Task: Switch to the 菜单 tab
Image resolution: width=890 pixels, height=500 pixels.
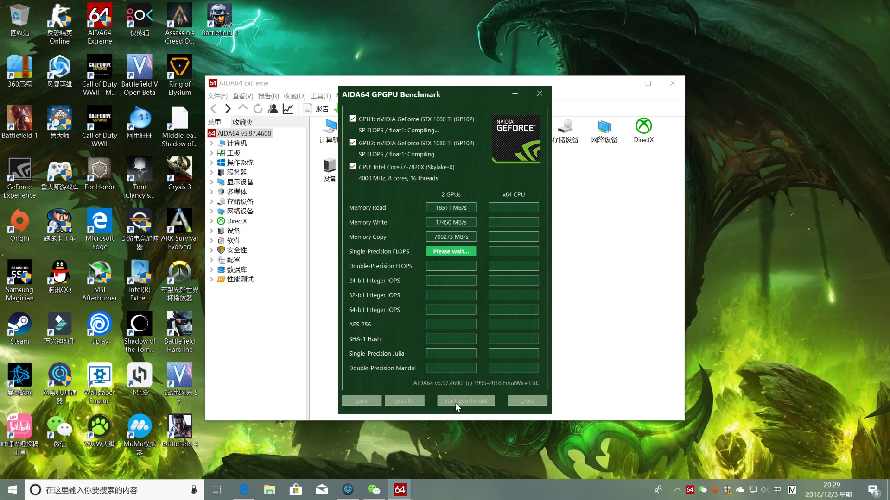Action: (215, 122)
